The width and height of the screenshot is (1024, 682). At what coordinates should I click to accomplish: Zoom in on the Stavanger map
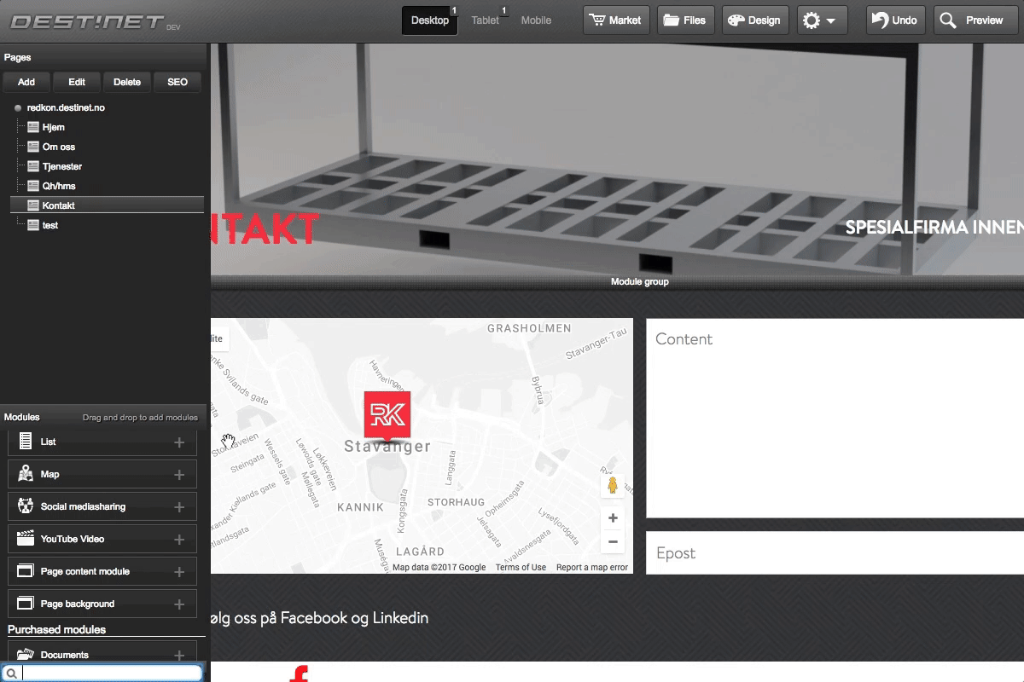pyautogui.click(x=613, y=517)
